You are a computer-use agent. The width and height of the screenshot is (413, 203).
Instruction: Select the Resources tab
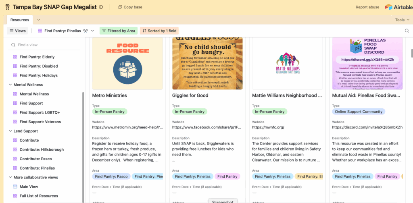20,20
